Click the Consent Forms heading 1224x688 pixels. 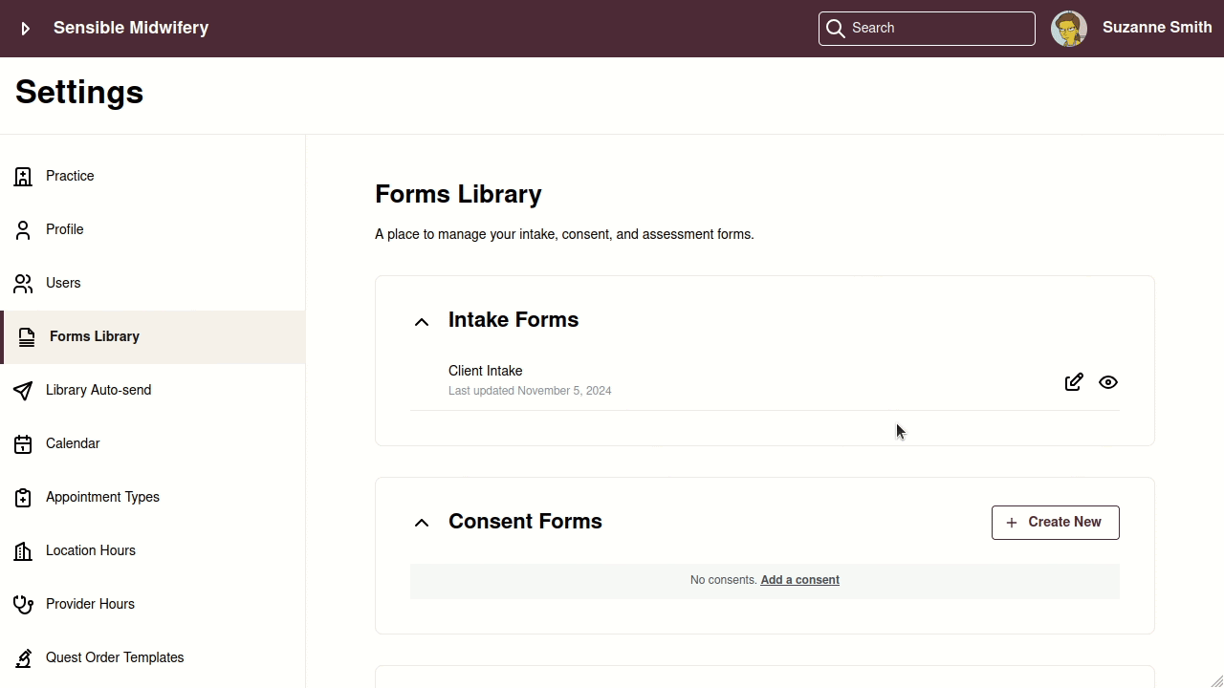tap(525, 522)
